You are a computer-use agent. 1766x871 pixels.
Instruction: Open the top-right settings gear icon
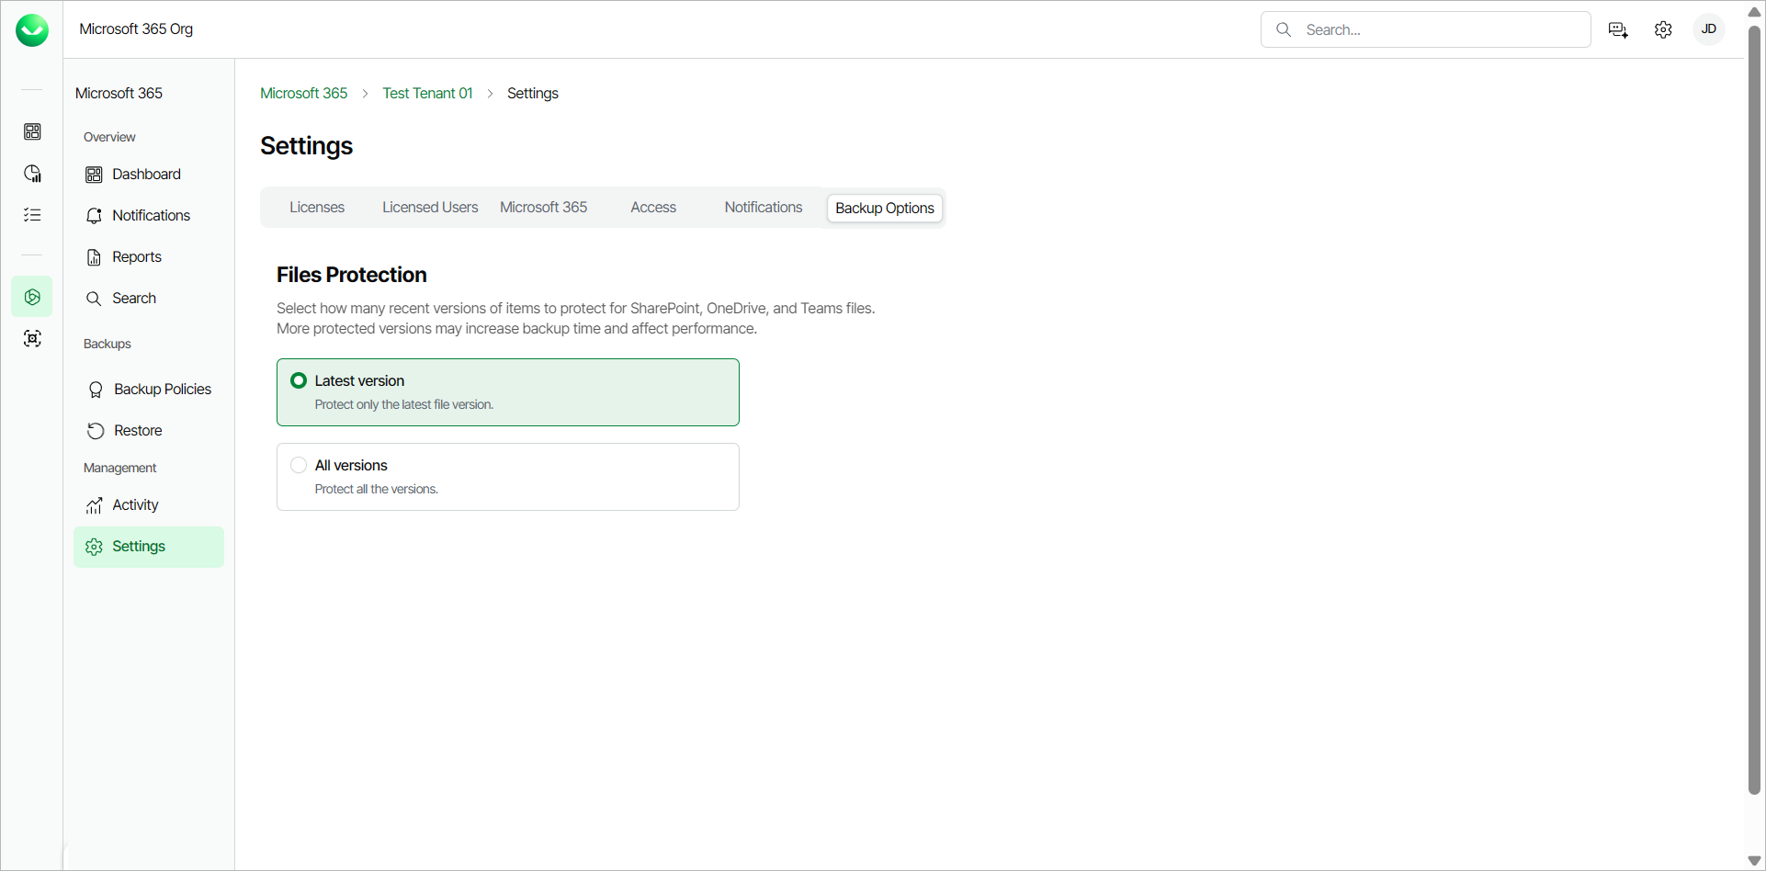1663,29
